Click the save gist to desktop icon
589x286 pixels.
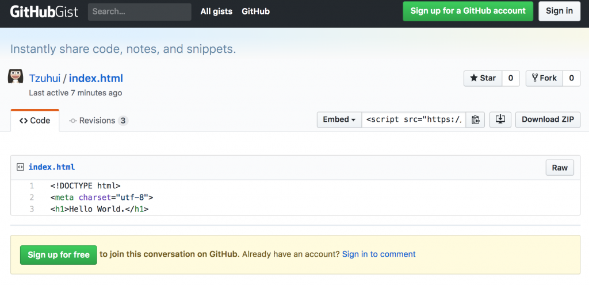500,119
